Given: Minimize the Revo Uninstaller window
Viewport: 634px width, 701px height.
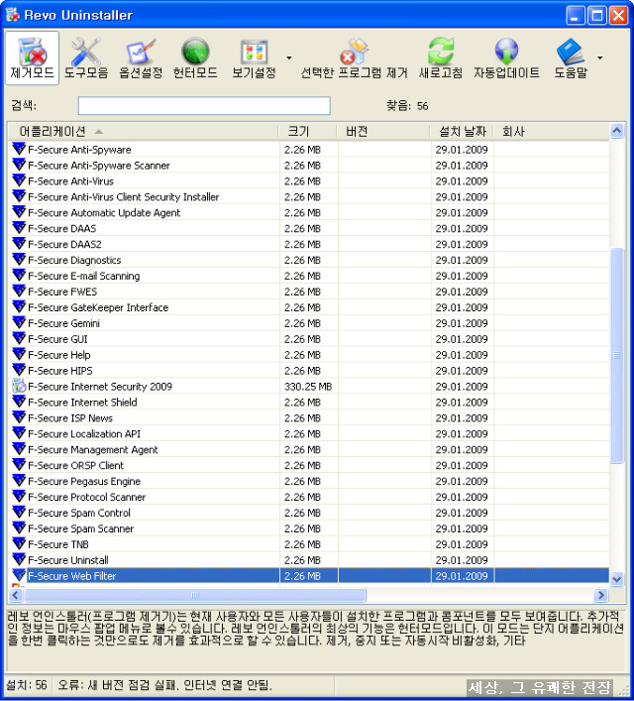Looking at the screenshot, I should (575, 15).
